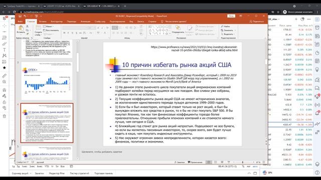Open TradingView chat bubbles in right sidebar

pyautogui.click(x=317, y=80)
